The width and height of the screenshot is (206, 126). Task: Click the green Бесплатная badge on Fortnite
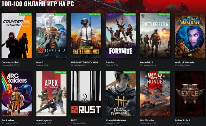click(x=129, y=14)
